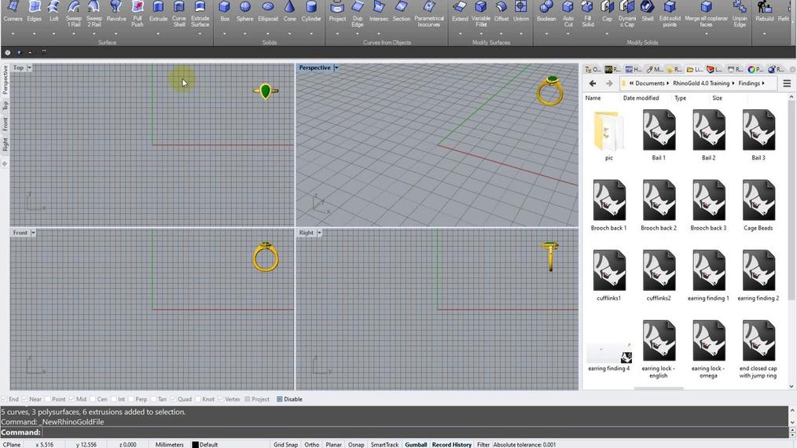Screen dimensions: 797x448
Task: Switch to the Right side tab
Action: pos(5,145)
